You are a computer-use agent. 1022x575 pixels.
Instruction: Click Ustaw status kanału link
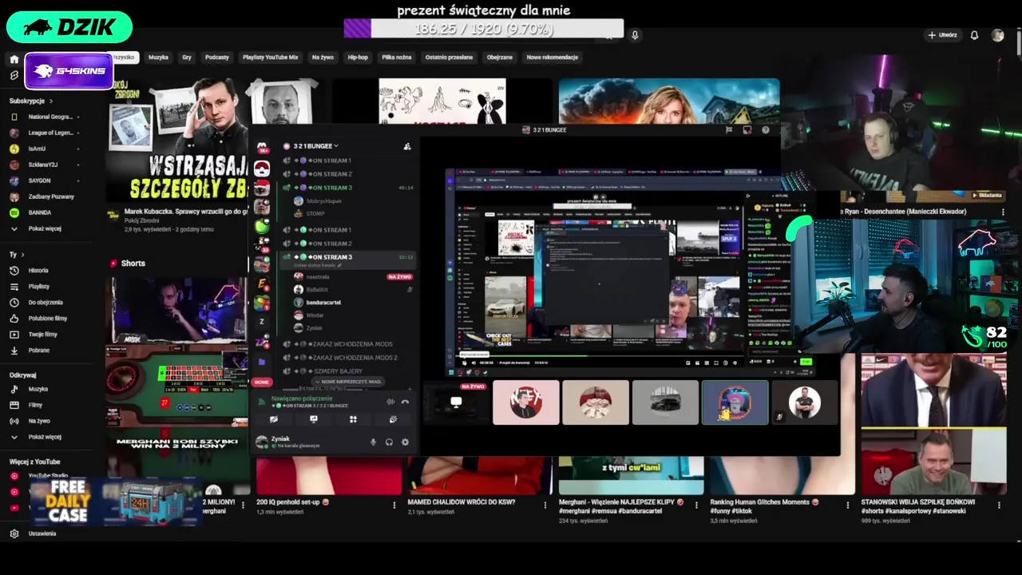[316, 265]
